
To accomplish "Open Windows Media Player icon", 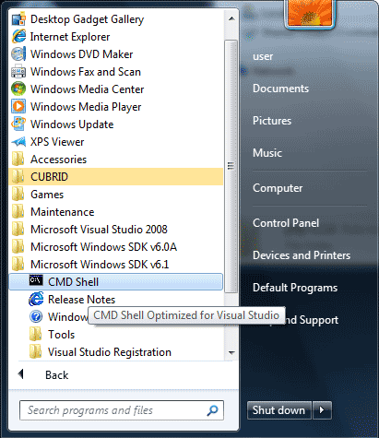I will pos(18,107).
